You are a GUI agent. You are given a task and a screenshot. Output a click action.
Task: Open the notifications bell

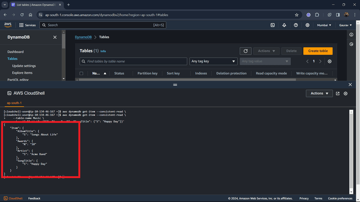click(x=284, y=25)
